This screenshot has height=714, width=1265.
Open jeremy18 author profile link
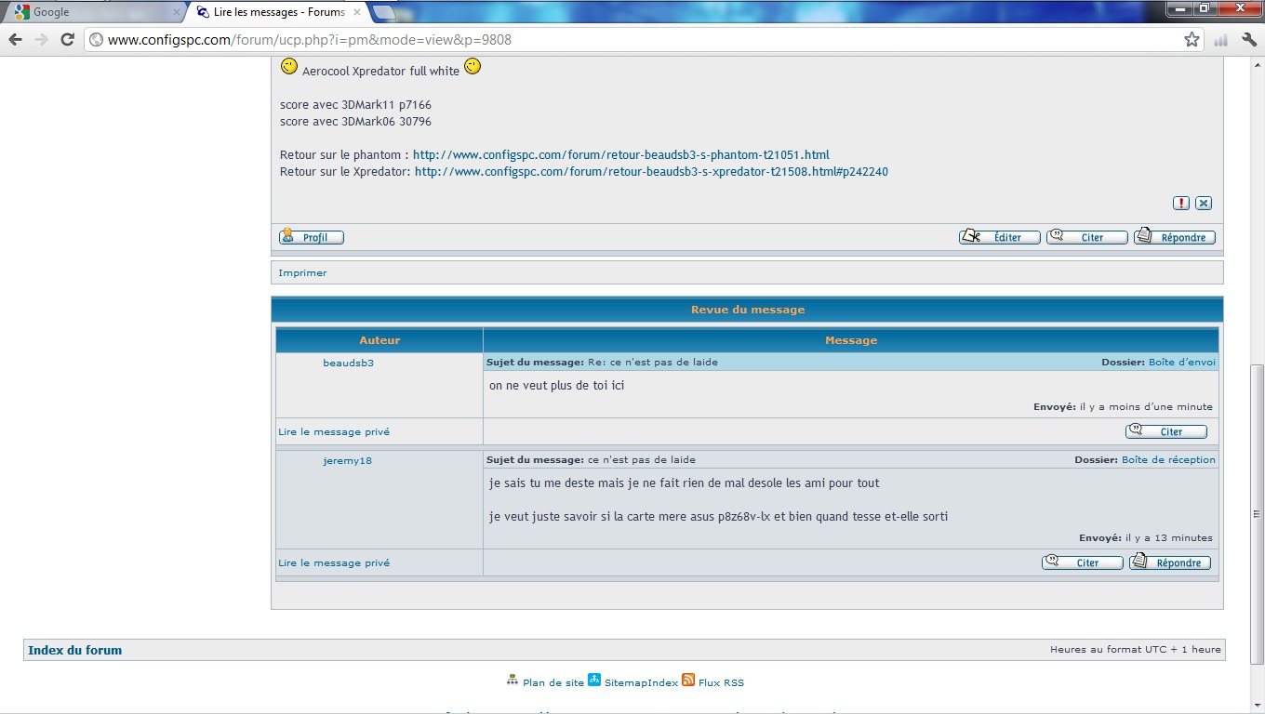pos(347,460)
